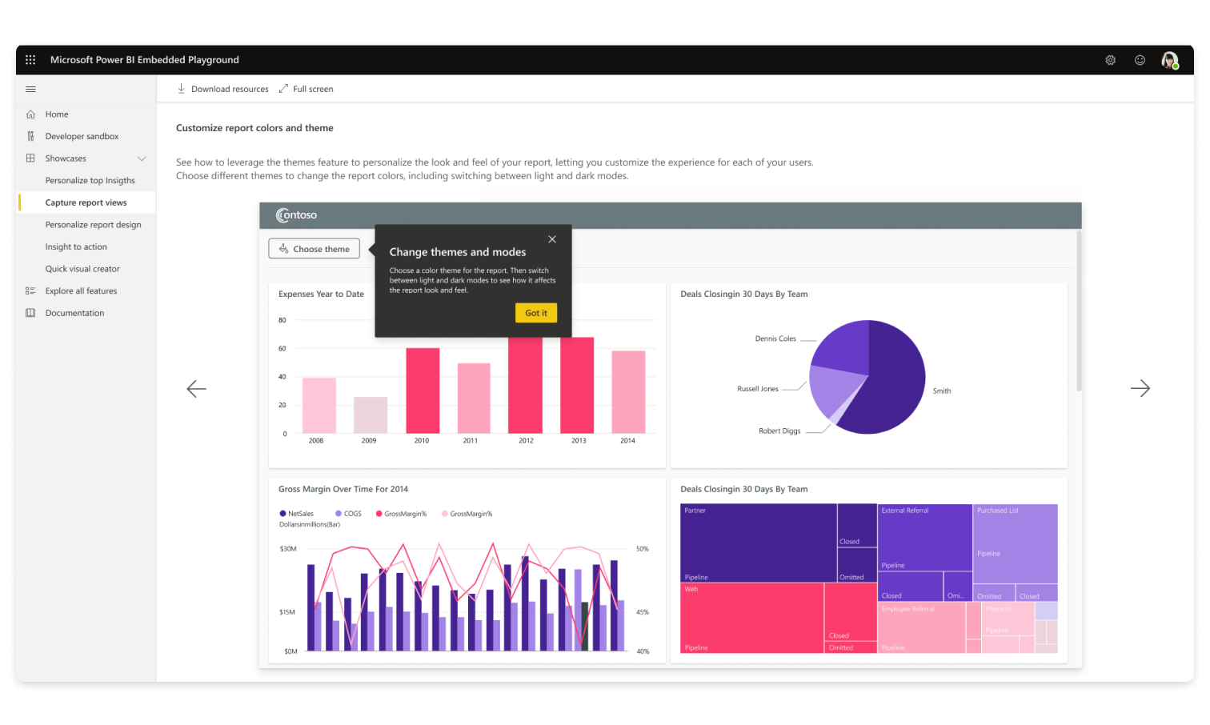Viewport: 1210px width, 725px height.
Task: Click 'Expenses Year to Date' title
Action: [x=321, y=294]
